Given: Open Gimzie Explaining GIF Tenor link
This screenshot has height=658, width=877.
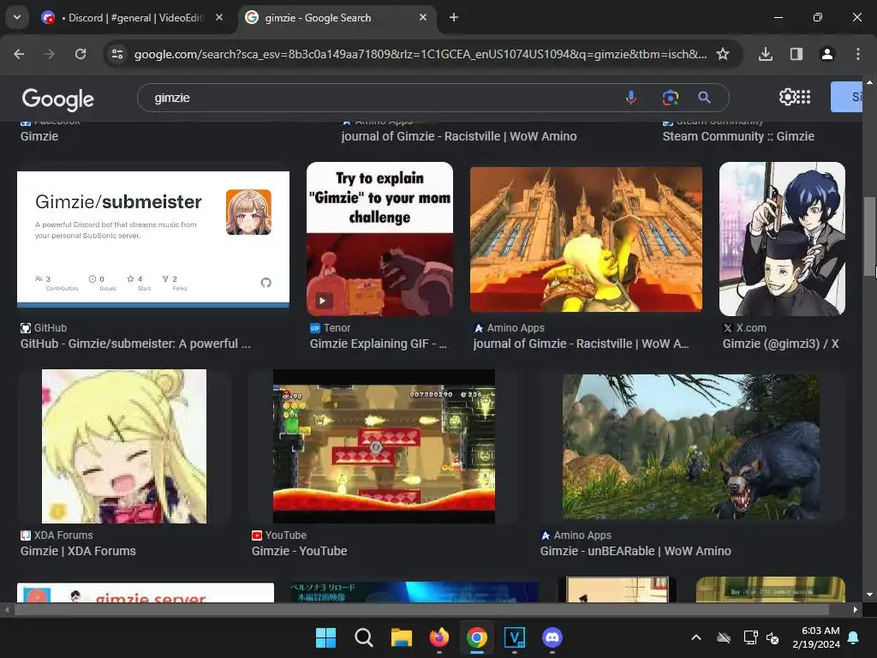Looking at the screenshot, I should point(379,344).
